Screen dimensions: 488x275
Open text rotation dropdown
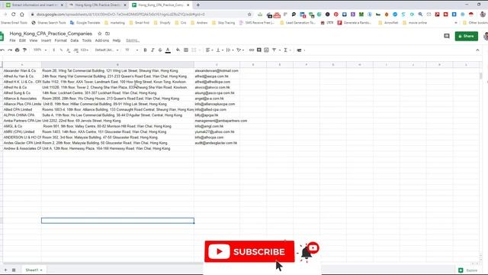[x=240, y=50]
